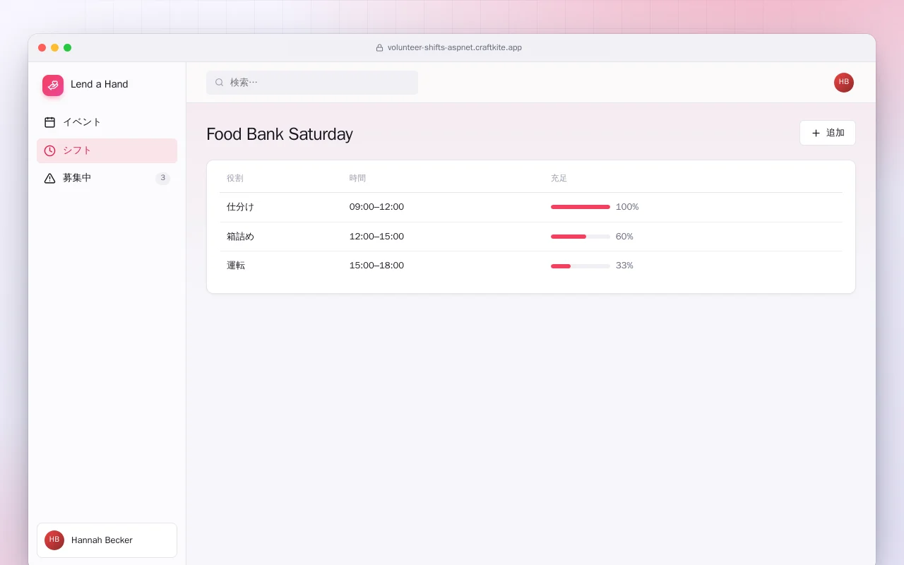Screen dimensions: 904x565
Task: Click the search magnifier icon
Action: (220, 83)
